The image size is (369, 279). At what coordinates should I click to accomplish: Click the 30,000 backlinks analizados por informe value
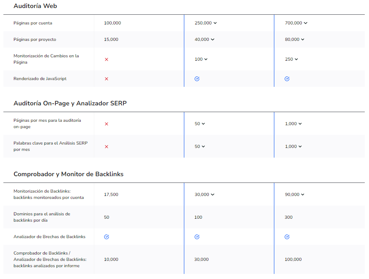202,260
